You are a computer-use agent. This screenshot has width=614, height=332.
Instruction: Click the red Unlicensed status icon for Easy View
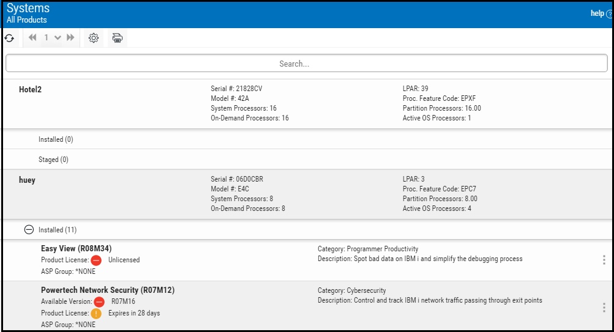tap(96, 260)
